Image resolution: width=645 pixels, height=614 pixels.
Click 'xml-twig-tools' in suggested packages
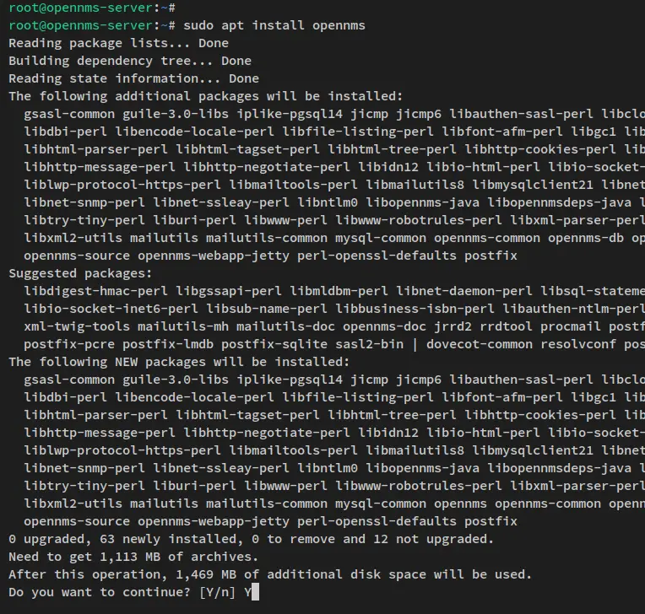(x=77, y=326)
